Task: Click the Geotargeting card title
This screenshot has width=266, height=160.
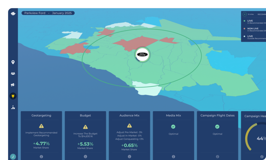Action: (x=41, y=115)
